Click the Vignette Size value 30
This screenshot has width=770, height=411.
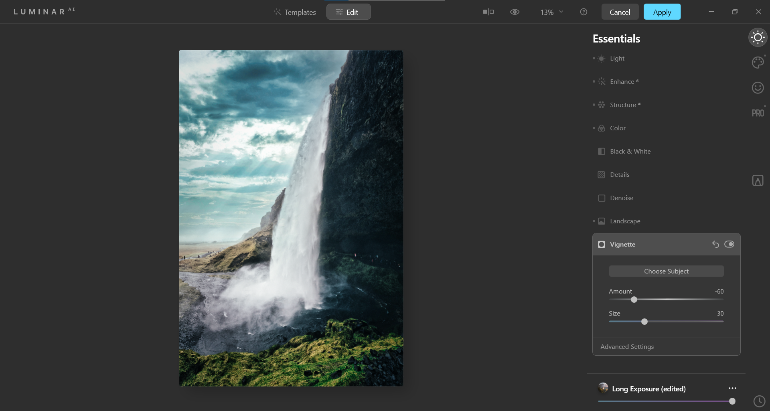tap(720, 314)
